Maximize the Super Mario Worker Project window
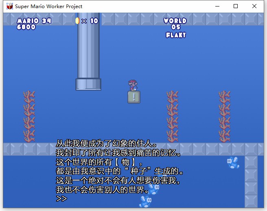The image size is (267, 211). (236, 6)
